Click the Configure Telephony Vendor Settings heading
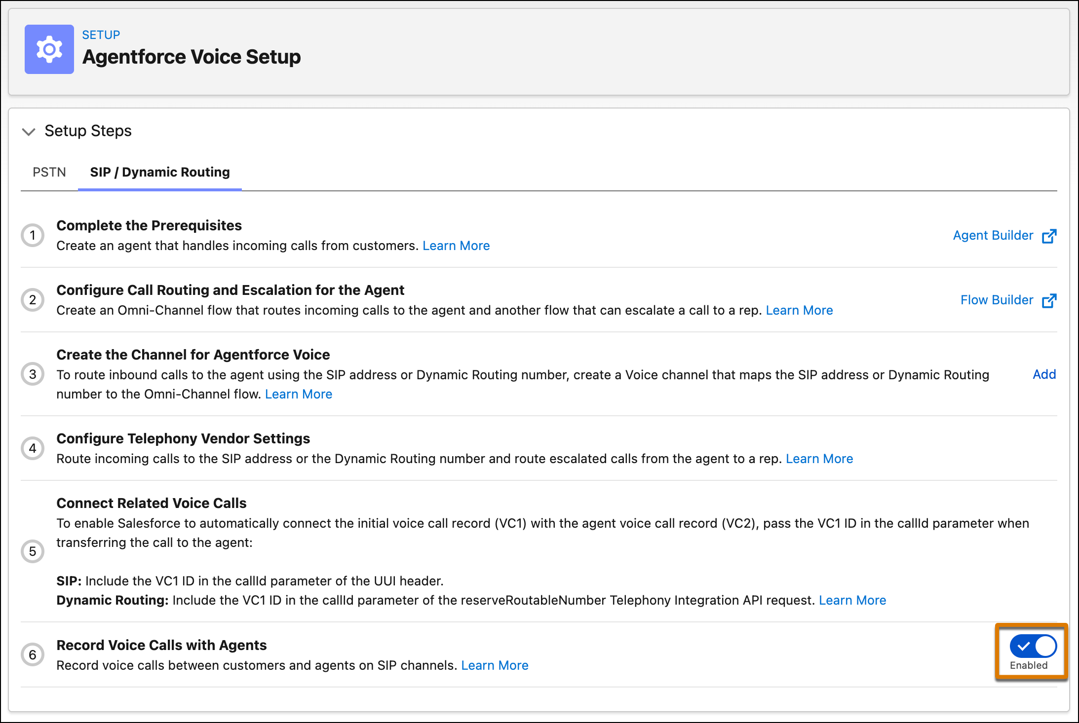The height and width of the screenshot is (723, 1079). 183,438
